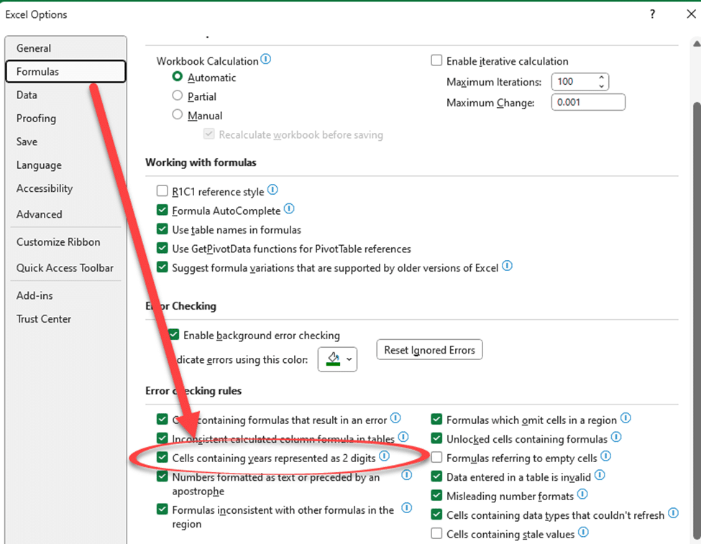Switch to the Proofing category
Viewport: 701px width, 544px height.
click(x=36, y=119)
